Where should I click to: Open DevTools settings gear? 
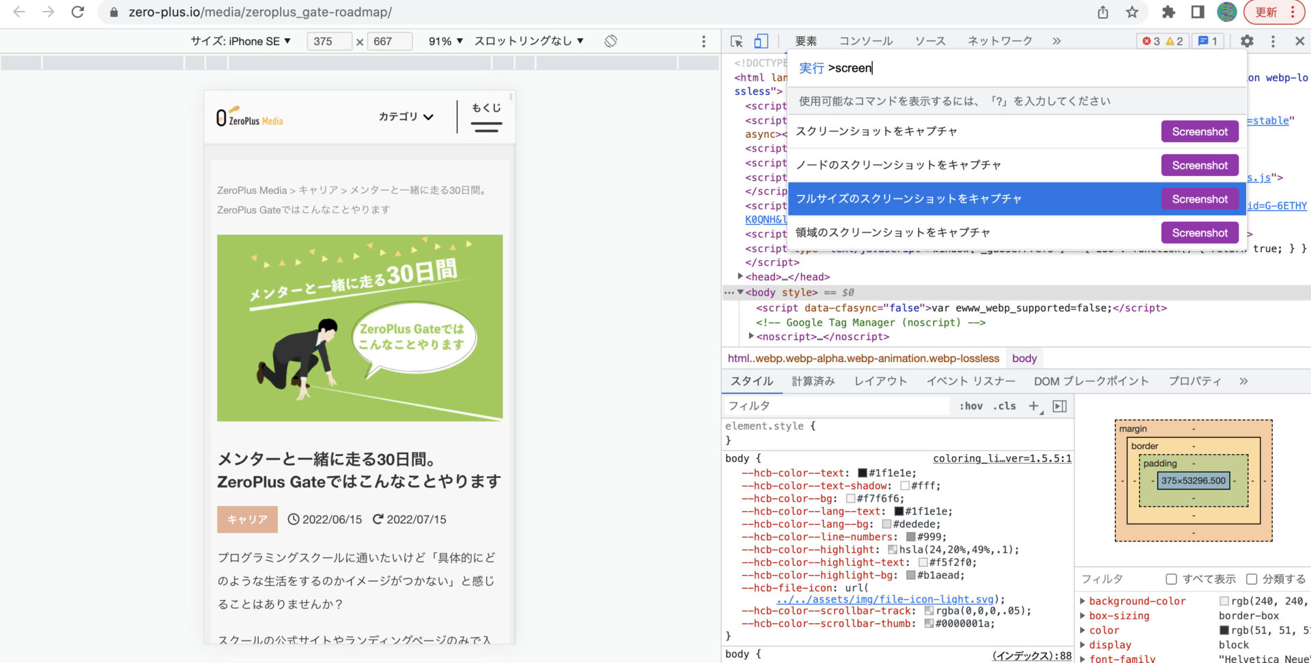point(1247,41)
